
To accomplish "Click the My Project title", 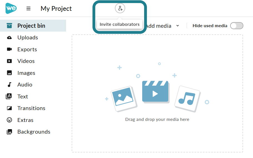I will pos(56,9).
